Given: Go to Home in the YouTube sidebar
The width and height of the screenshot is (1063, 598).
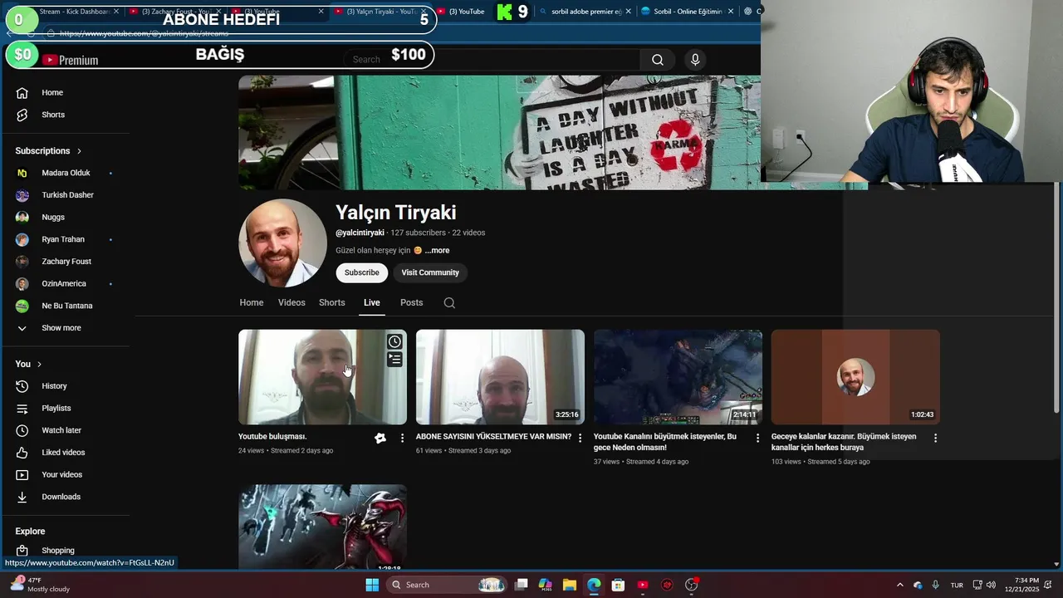Looking at the screenshot, I should pyautogui.click(x=51, y=92).
